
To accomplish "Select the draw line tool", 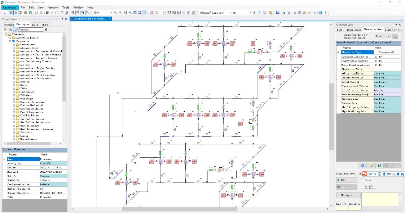I will coord(52,13).
